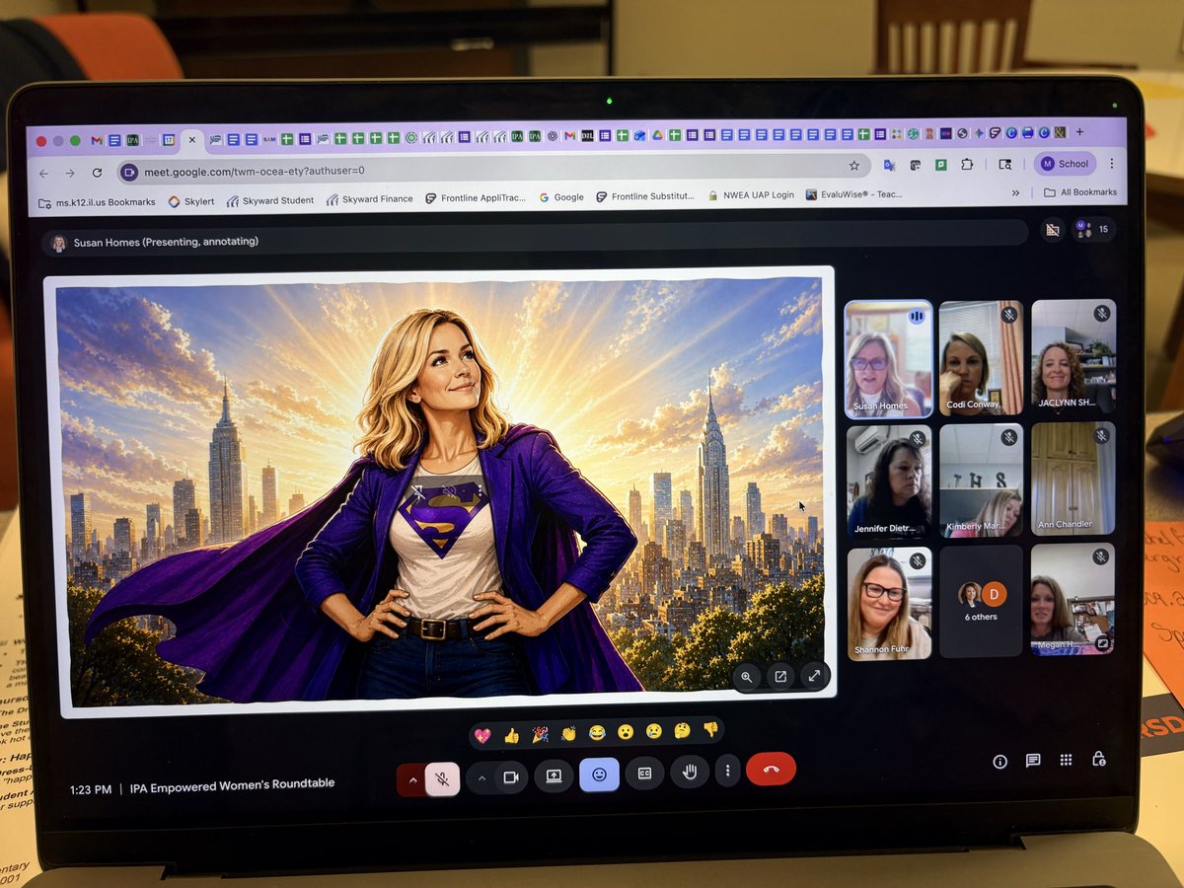Image resolution: width=1184 pixels, height=888 pixels.
Task: Open the meeting details info icon
Action: [999, 762]
